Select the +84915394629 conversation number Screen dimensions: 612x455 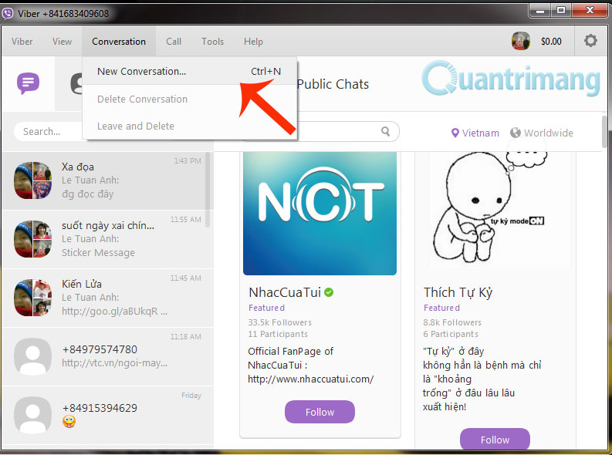tap(100, 408)
